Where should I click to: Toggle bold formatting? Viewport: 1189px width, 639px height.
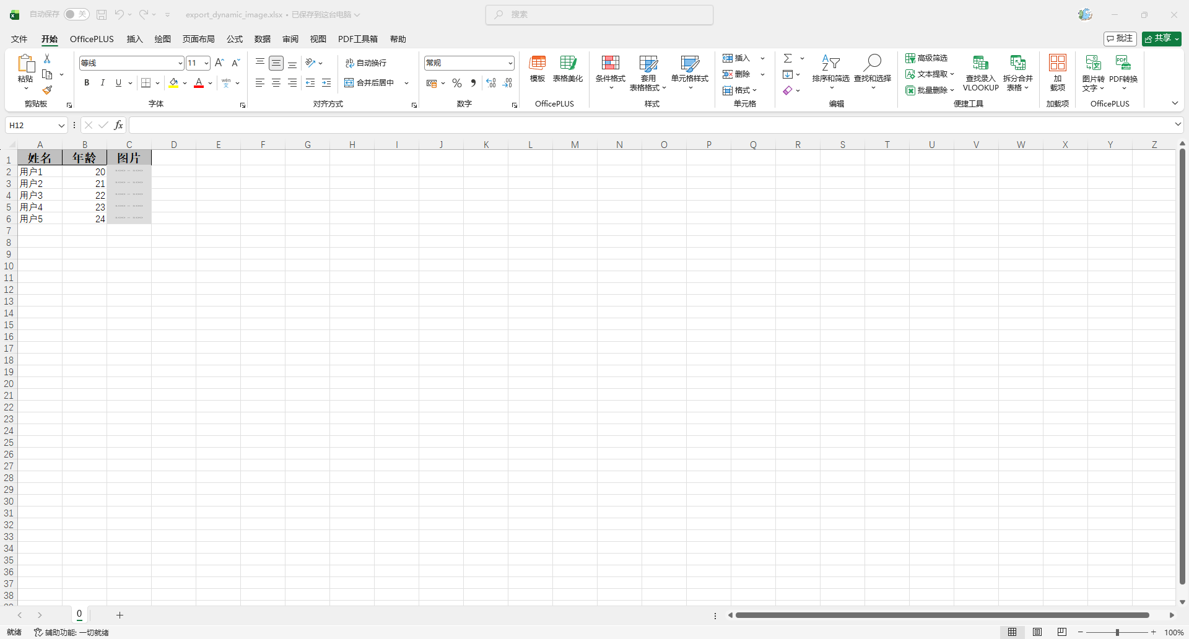[87, 83]
